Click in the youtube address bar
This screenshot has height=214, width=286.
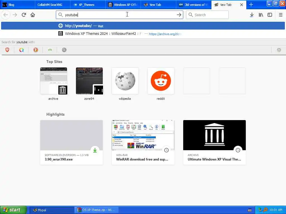(x=120, y=15)
